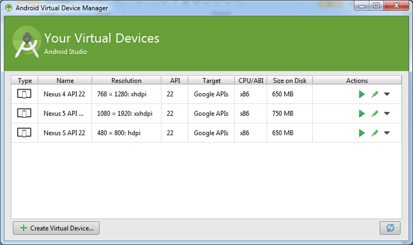Open more actions for Nexus 5 API

point(387,113)
